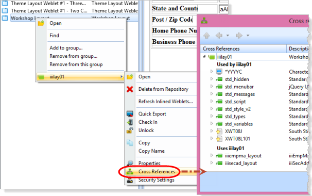Image resolution: width=312 pixels, height=196 pixels.
Task: Click the Back arrow navigation icon
Action: click(219, 36)
